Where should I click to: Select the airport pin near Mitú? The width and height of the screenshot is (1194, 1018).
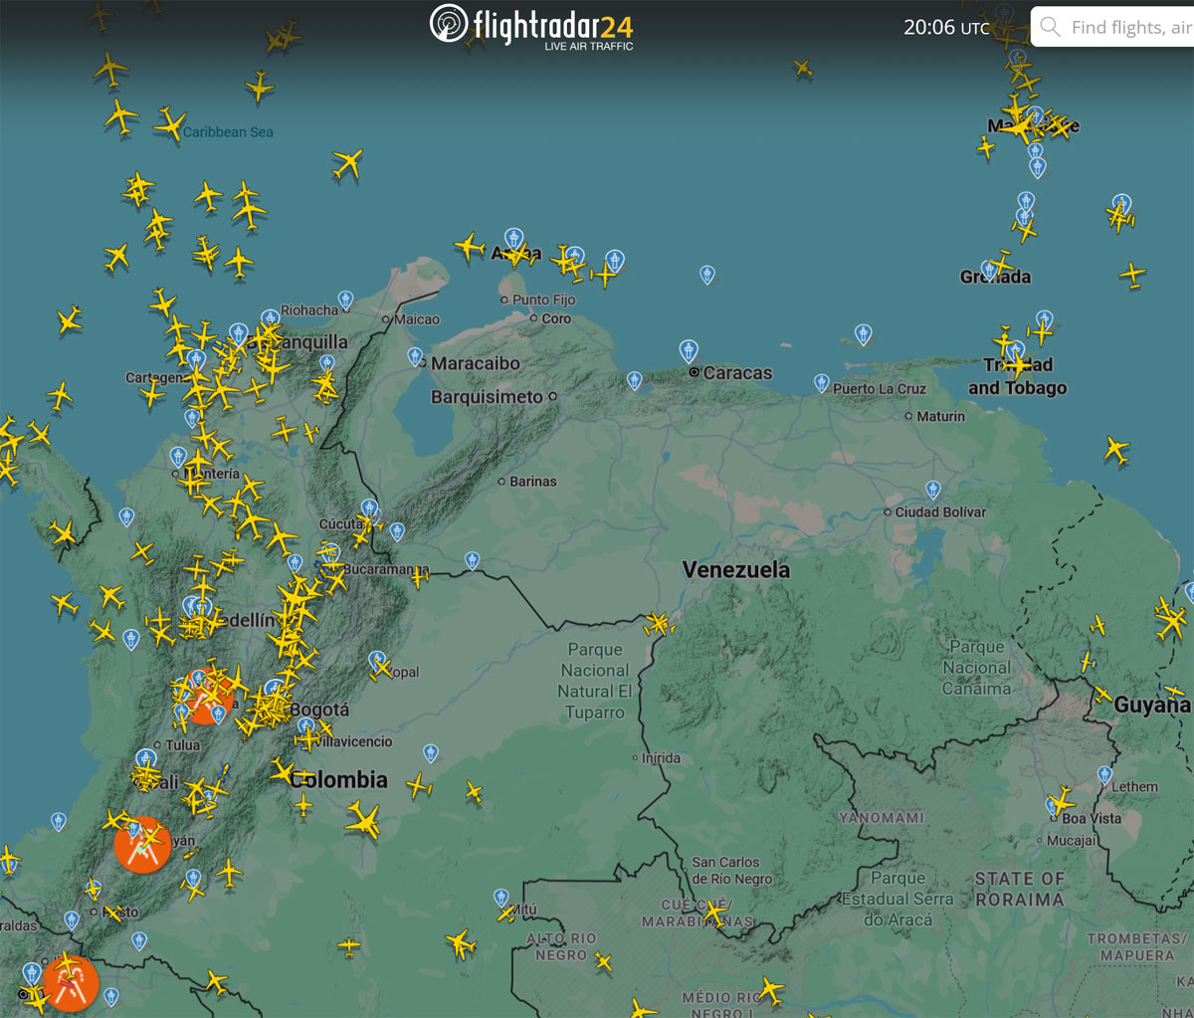pyautogui.click(x=500, y=899)
